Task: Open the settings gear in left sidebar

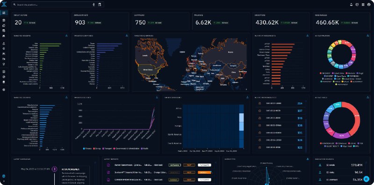Action: coord(4,89)
